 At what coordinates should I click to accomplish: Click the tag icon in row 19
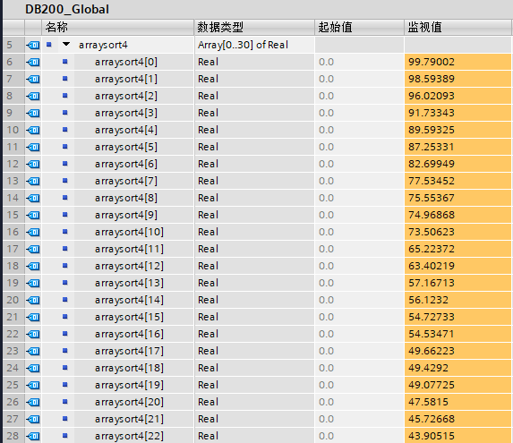pos(33,283)
